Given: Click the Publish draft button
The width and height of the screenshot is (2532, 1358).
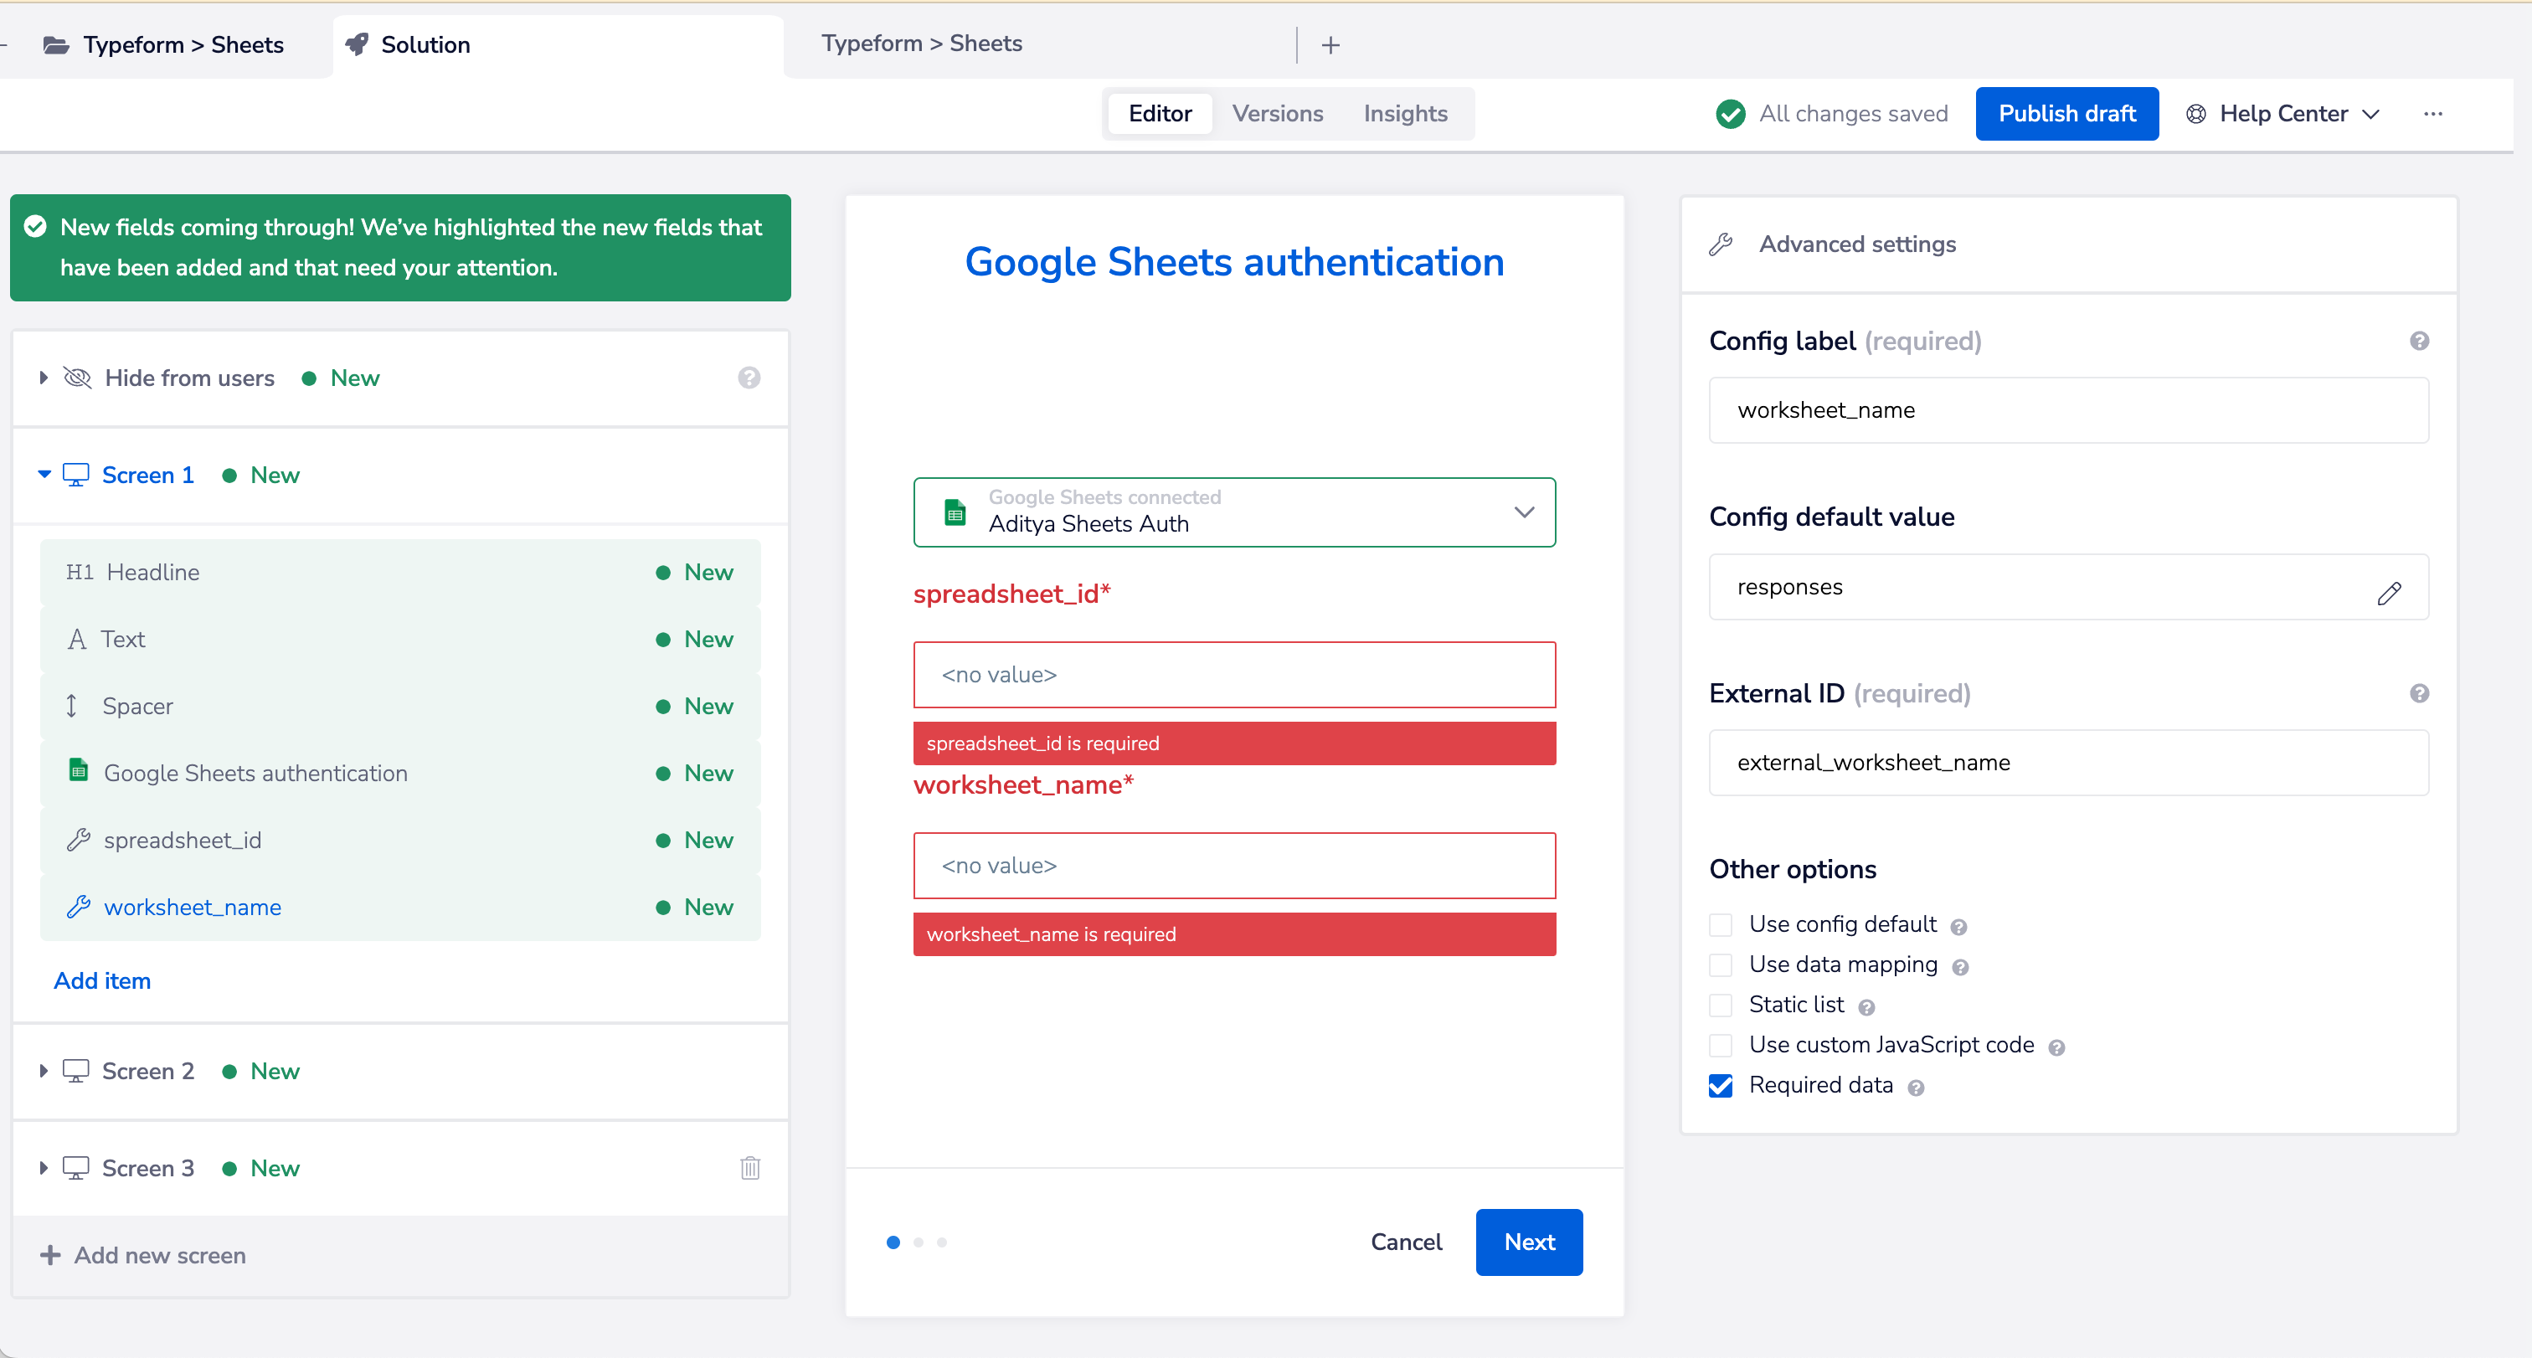Looking at the screenshot, I should (x=2066, y=114).
